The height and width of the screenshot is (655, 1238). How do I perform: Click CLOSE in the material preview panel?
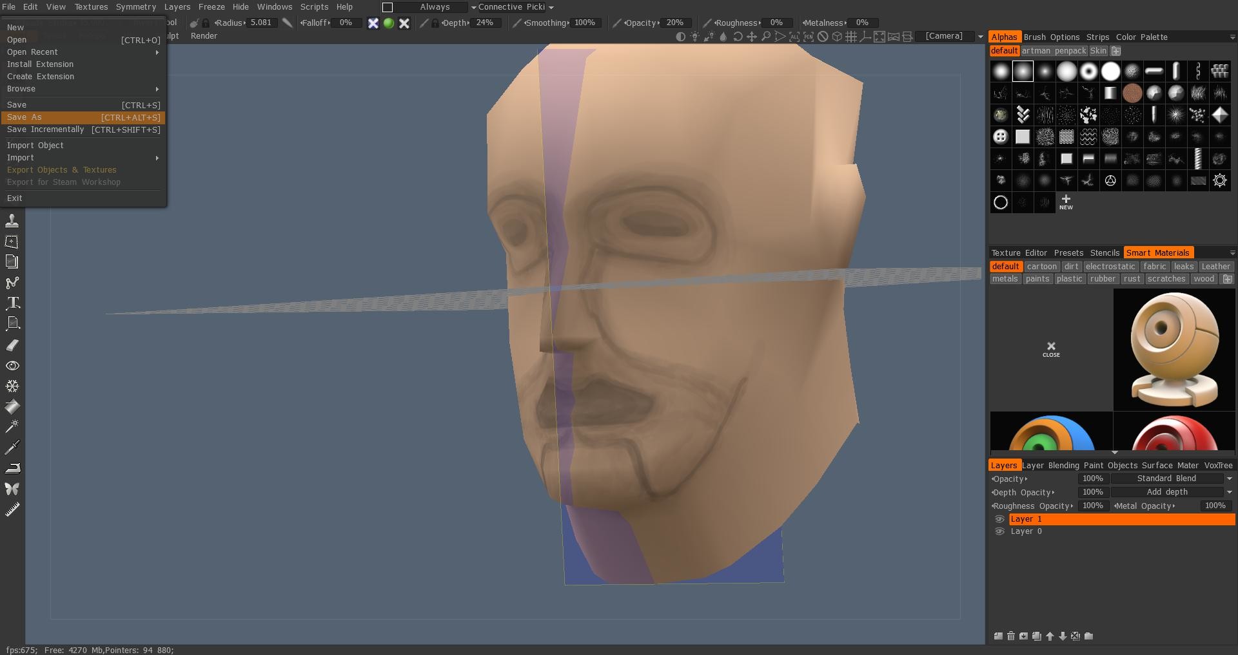click(1051, 350)
